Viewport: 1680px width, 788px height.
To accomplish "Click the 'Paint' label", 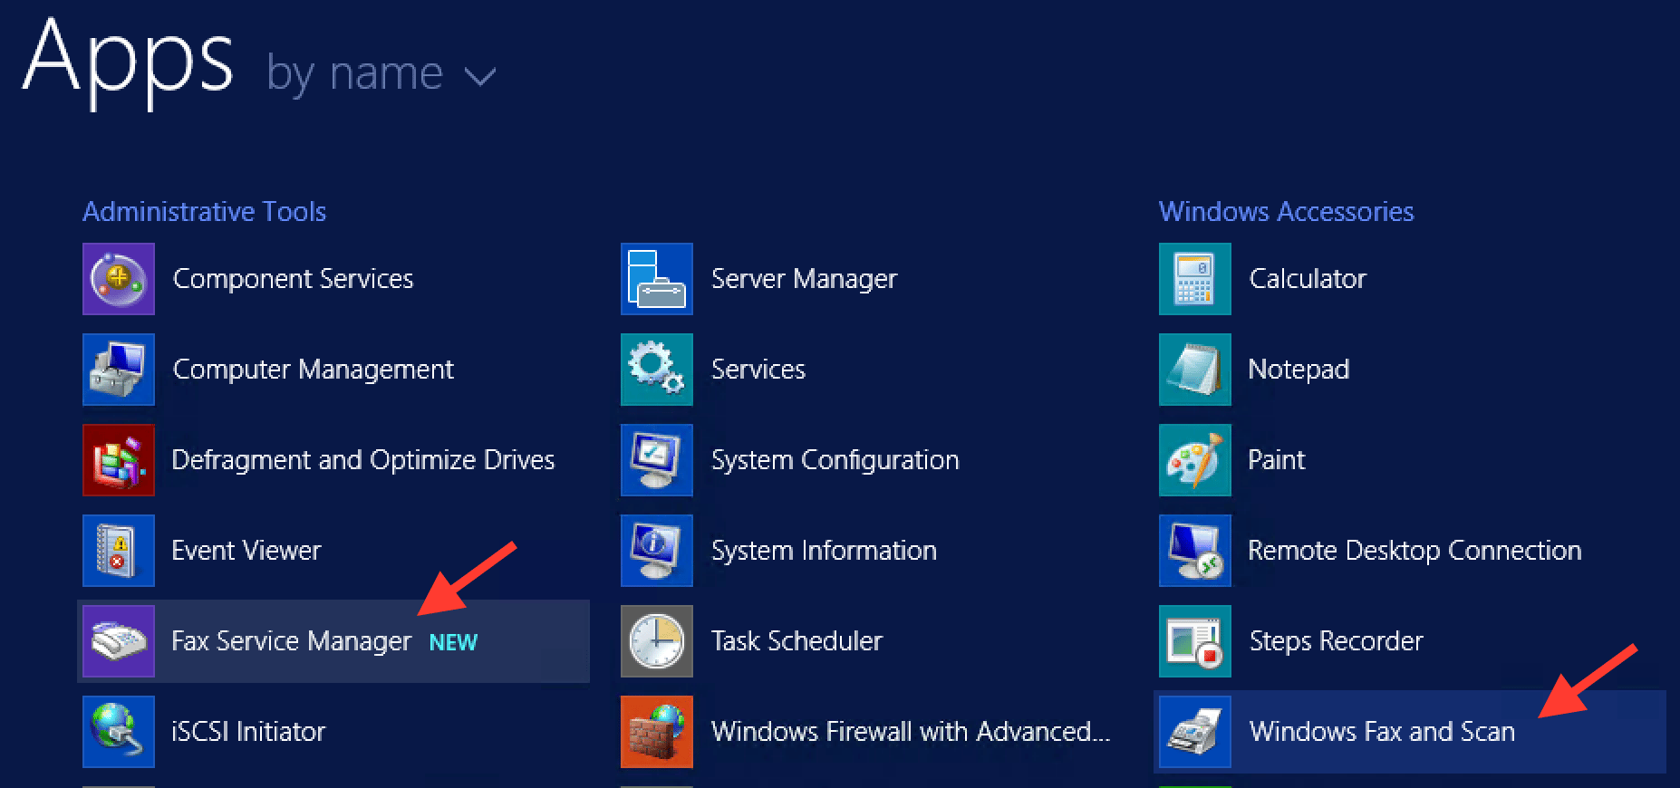I will point(1276,460).
